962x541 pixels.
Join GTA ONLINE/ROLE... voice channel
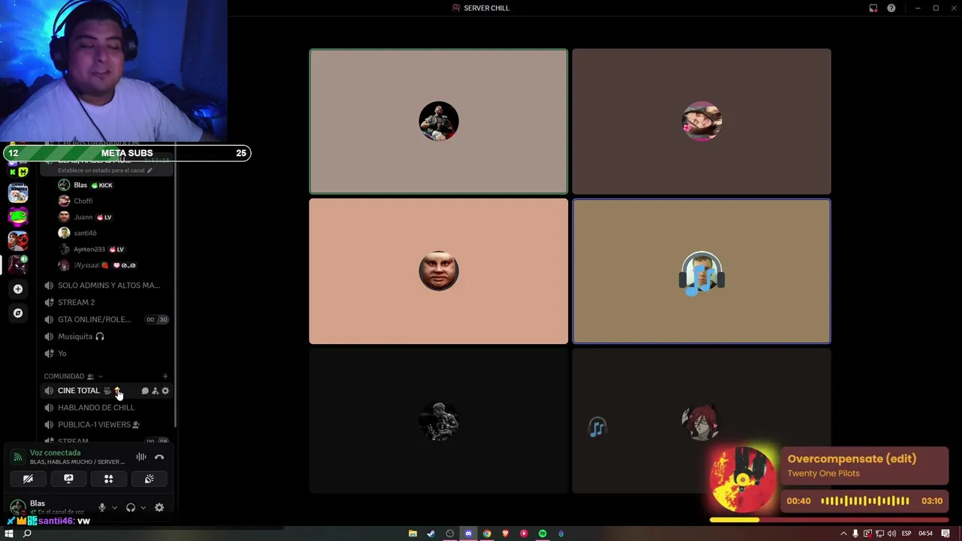point(105,319)
